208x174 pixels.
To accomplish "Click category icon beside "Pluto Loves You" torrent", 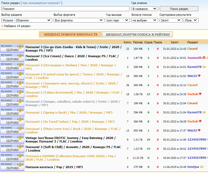I will tap(12, 130).
